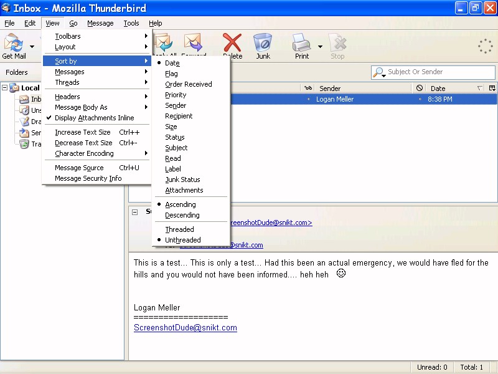The width and height of the screenshot is (498, 374).
Task: Switch to Threaded view
Action: pos(191,229)
